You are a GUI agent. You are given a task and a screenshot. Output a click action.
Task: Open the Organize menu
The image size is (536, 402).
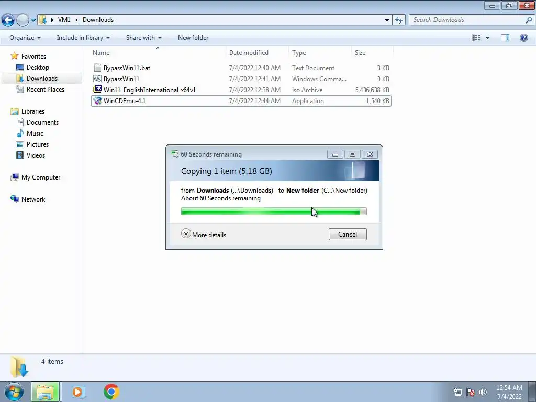point(25,38)
